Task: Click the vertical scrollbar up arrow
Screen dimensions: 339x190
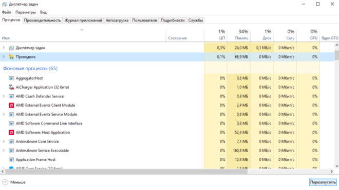Action: click(336, 45)
